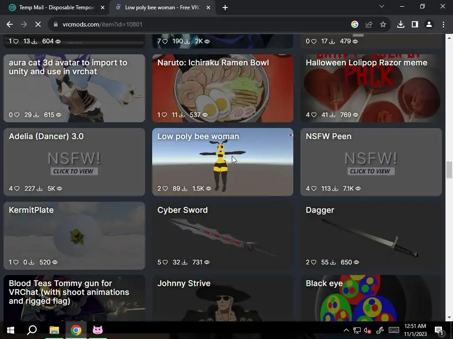Toggle Chrome side panel
Viewport: 453px width, 339px height.
coord(415,25)
